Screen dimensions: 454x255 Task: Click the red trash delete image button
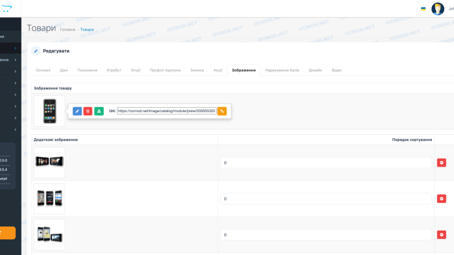click(88, 111)
